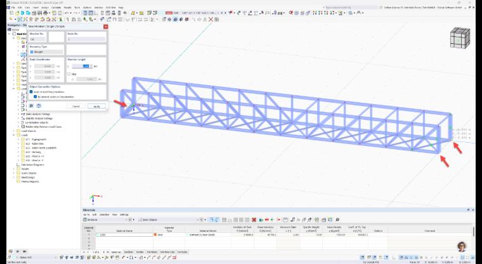Open the Insert menu
The width and height of the screenshot is (482, 264).
coord(36,8)
